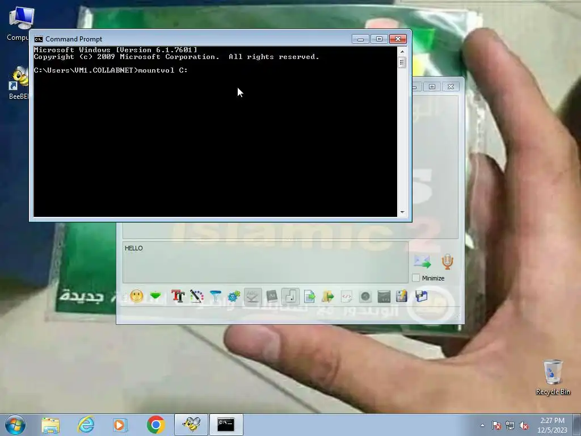This screenshot has height=436, width=581.
Task: Open Windows Explorer from the taskbar
Action: point(50,425)
